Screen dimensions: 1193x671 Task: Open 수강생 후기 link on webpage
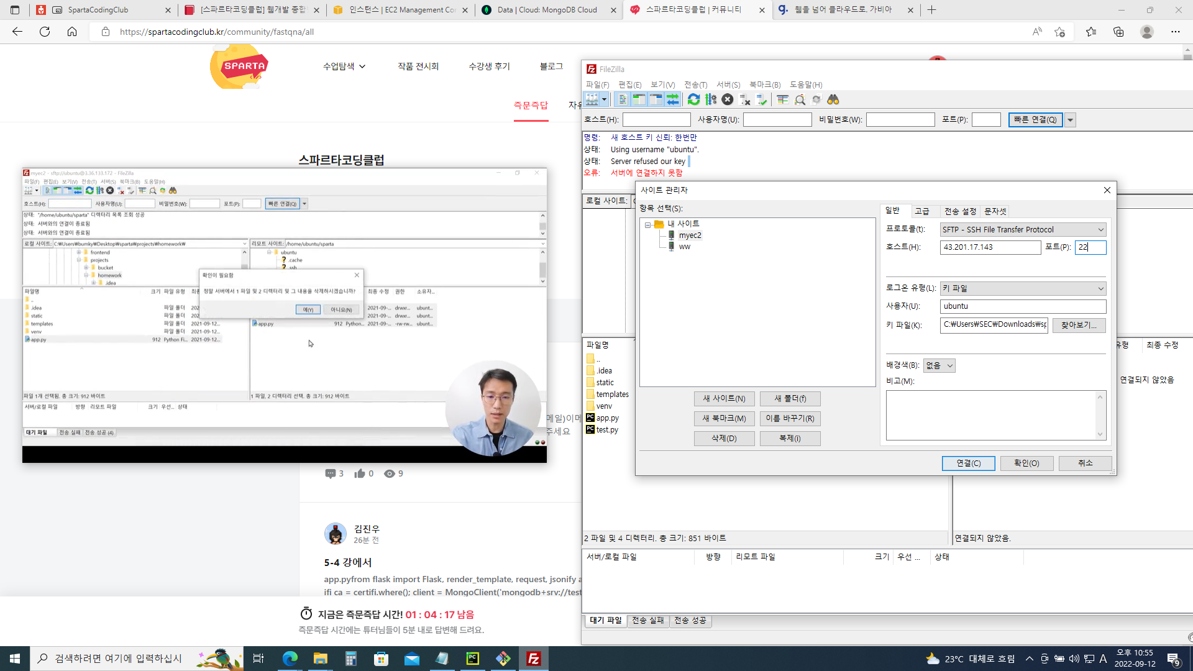[x=489, y=66]
